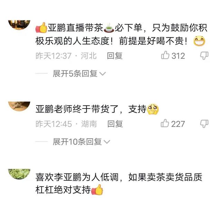This screenshot has width=221, height=198.
Task: Open first commenter's avatar
Action: [x=19, y=25]
